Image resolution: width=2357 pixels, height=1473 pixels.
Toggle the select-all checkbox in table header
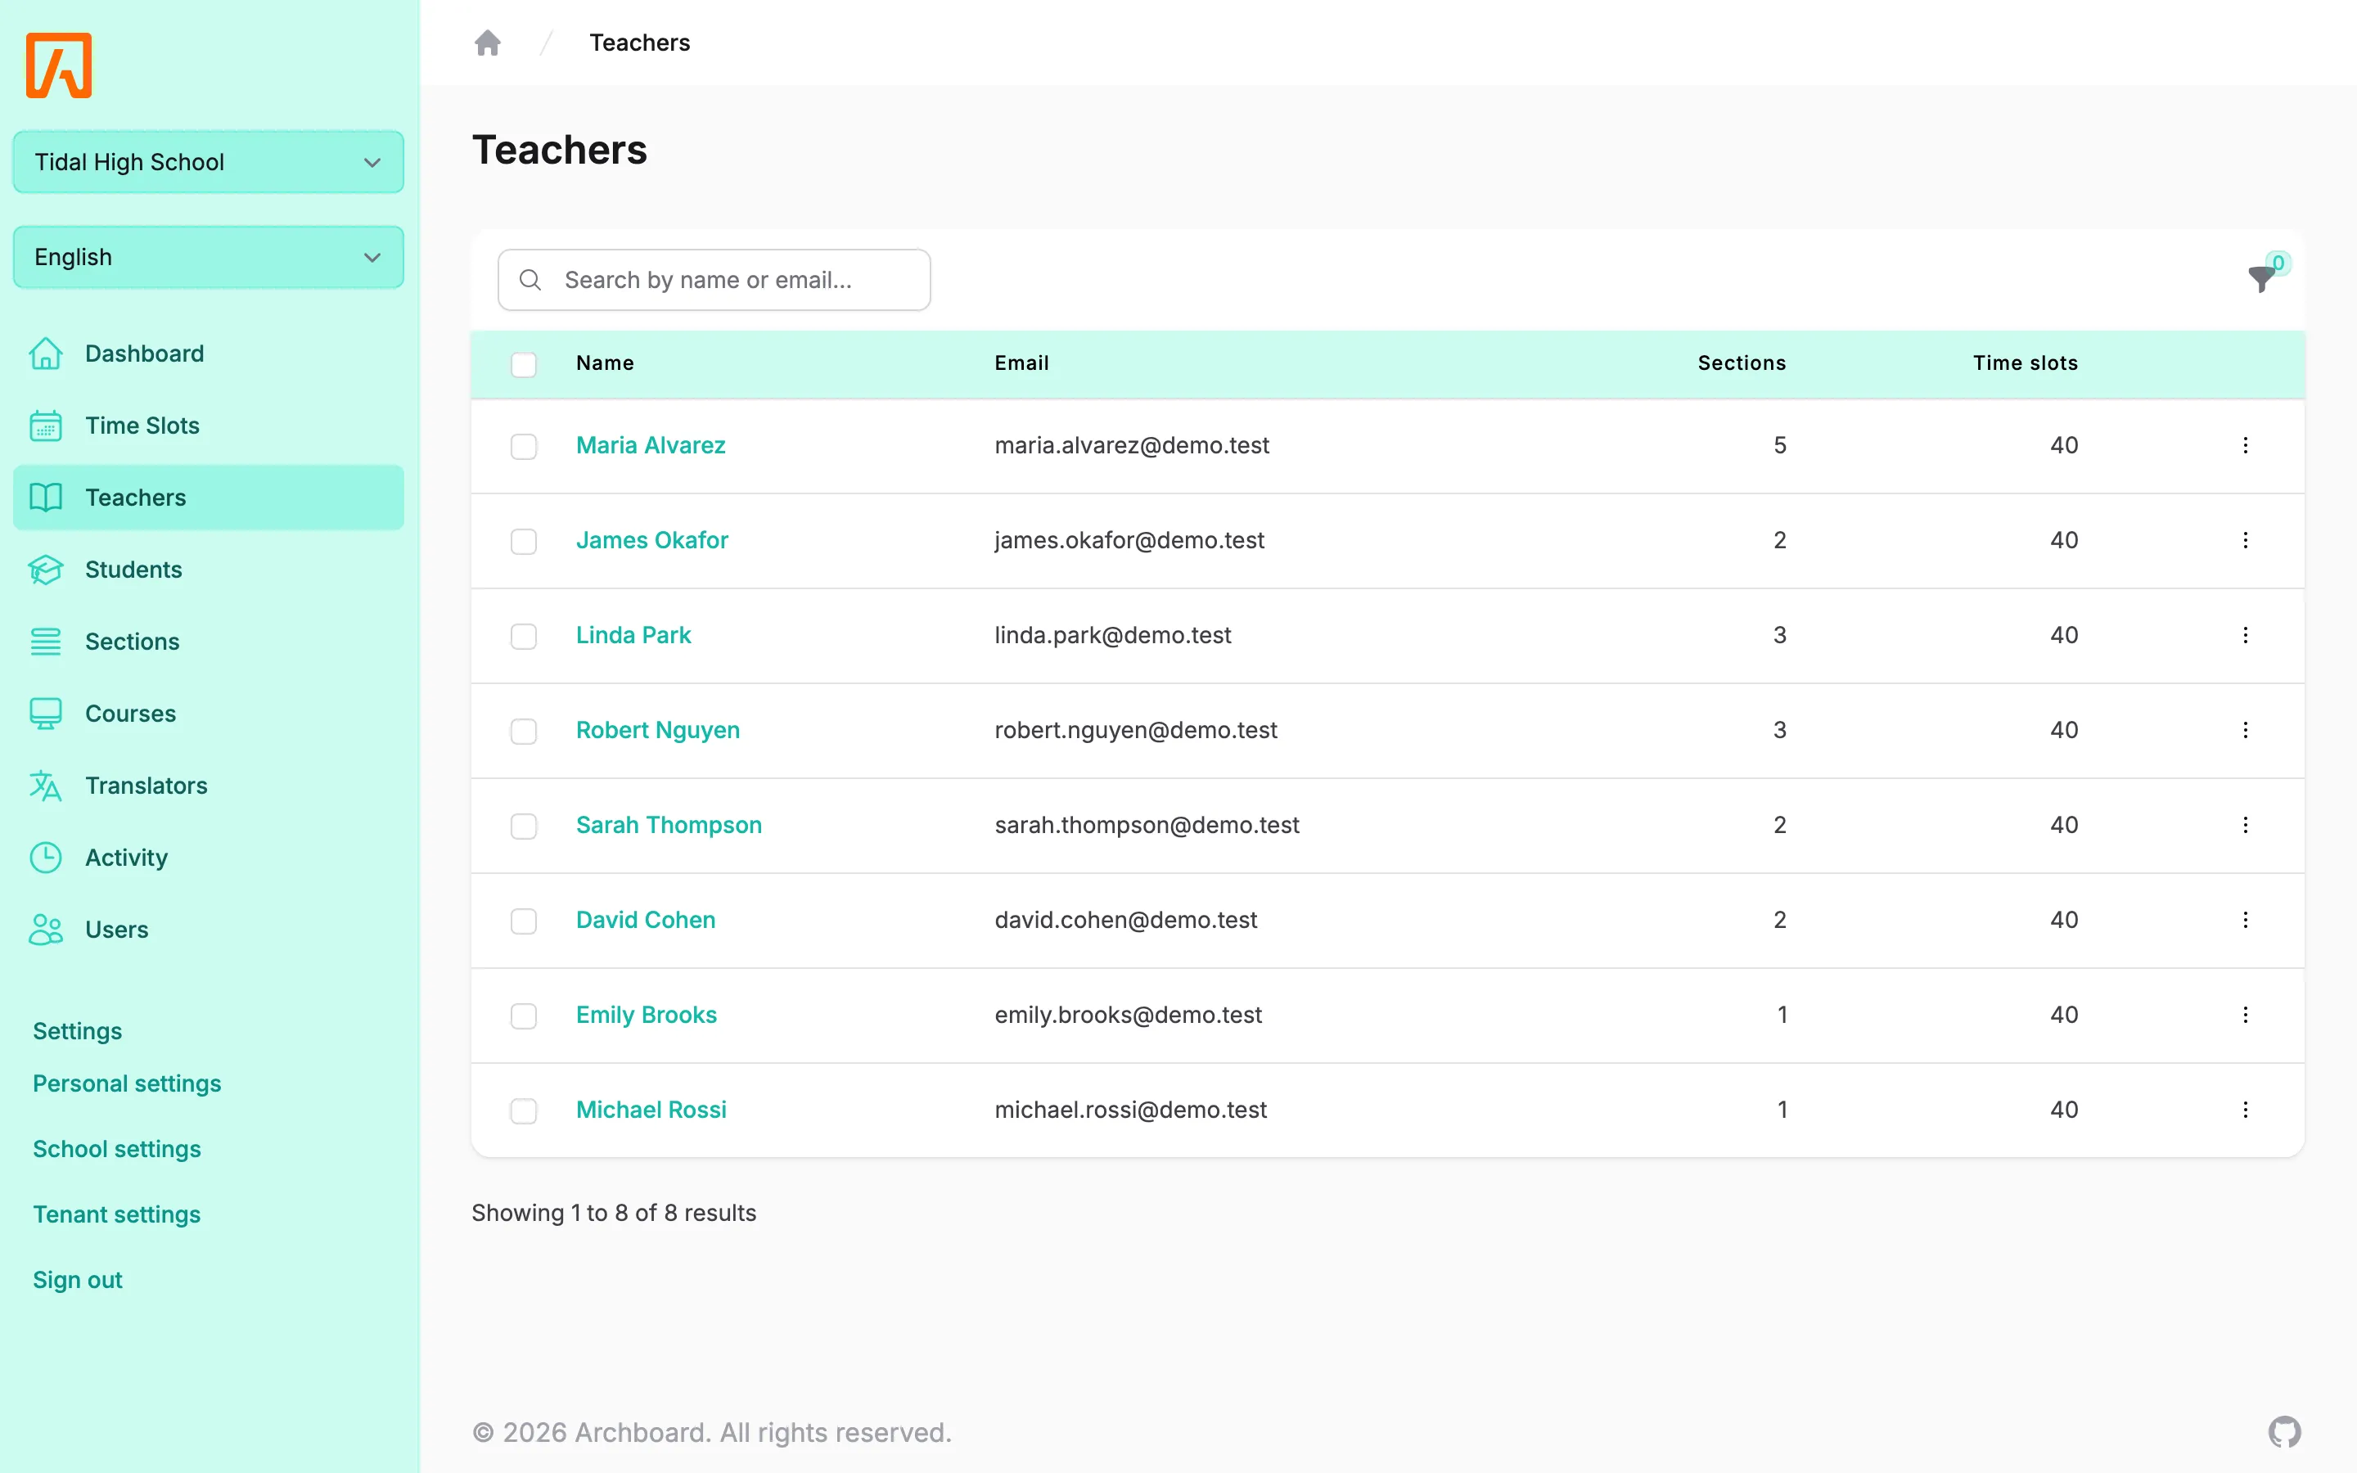[x=524, y=364]
